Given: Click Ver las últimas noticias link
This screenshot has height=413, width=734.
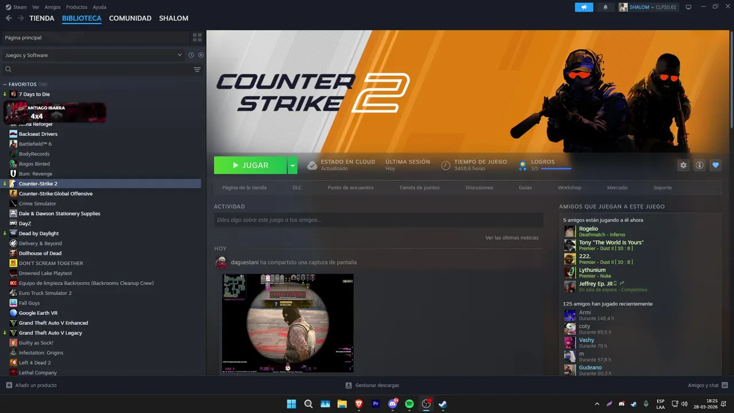Looking at the screenshot, I should coord(512,237).
